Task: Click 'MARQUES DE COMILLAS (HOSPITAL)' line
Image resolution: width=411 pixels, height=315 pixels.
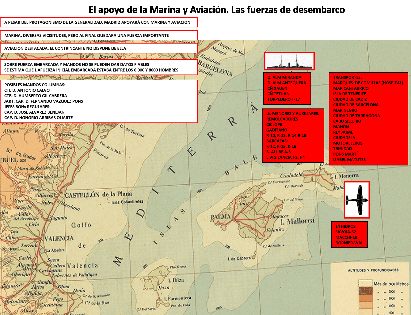Action: pyautogui.click(x=368, y=83)
